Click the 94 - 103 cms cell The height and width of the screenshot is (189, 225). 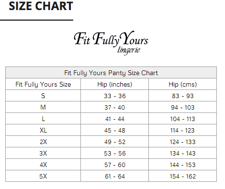[182, 107]
